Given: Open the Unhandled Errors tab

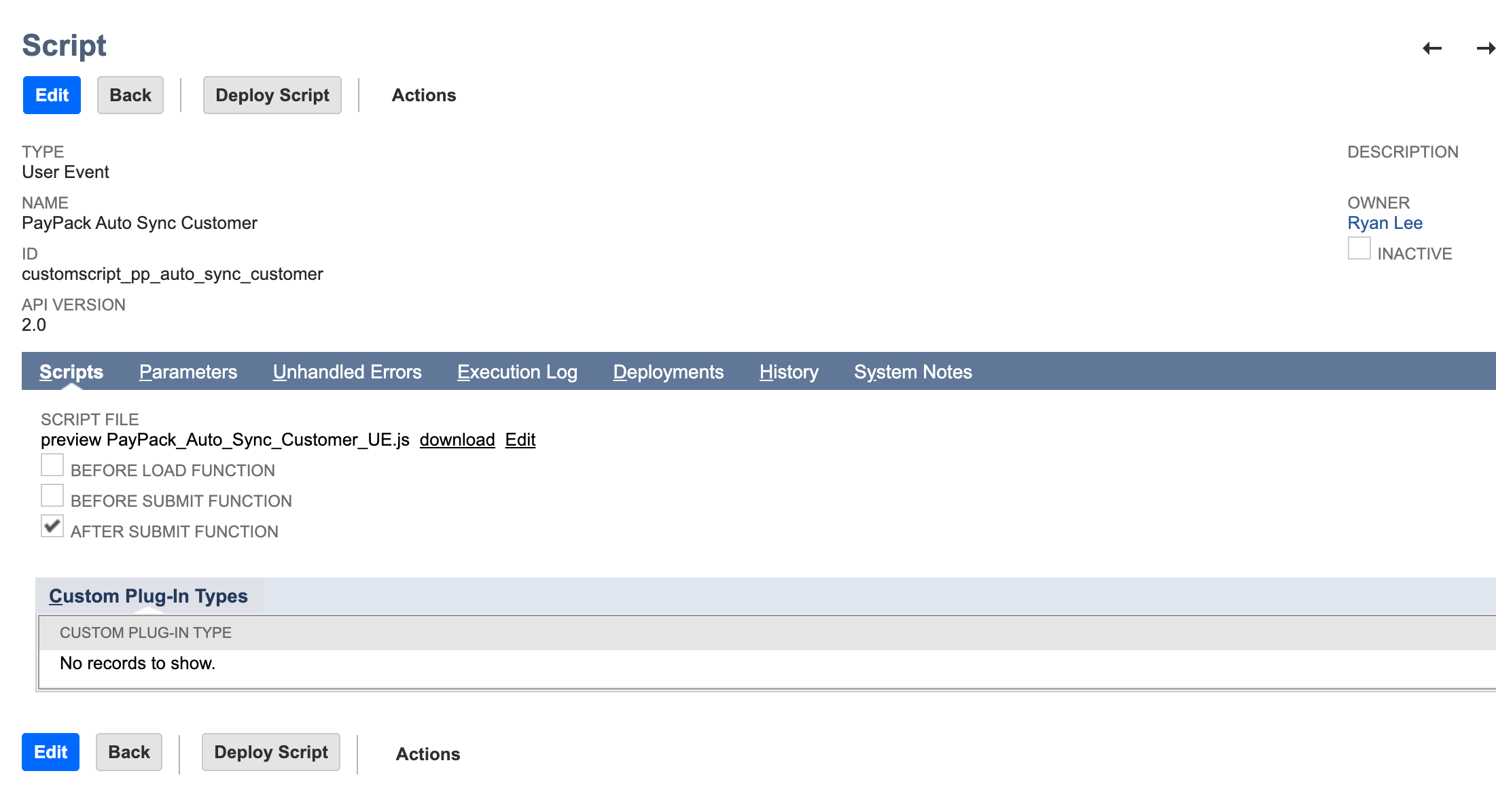Looking at the screenshot, I should [x=347, y=372].
